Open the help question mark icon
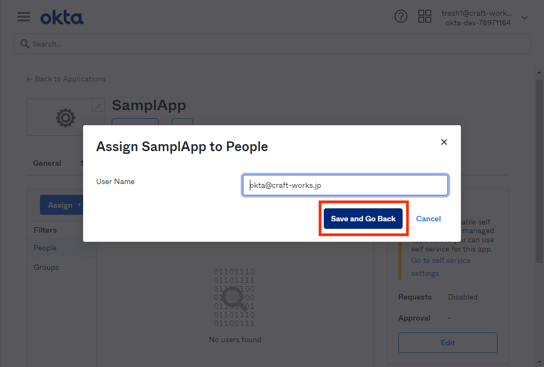 (x=400, y=16)
